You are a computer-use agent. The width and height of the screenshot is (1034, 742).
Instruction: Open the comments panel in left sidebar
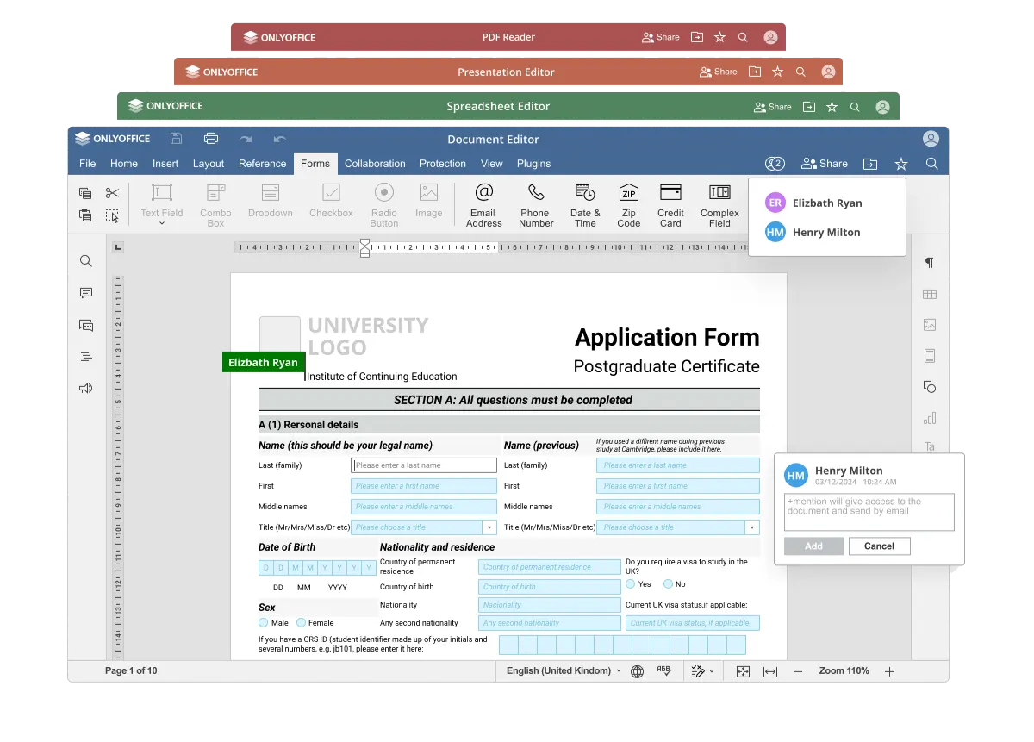click(86, 294)
